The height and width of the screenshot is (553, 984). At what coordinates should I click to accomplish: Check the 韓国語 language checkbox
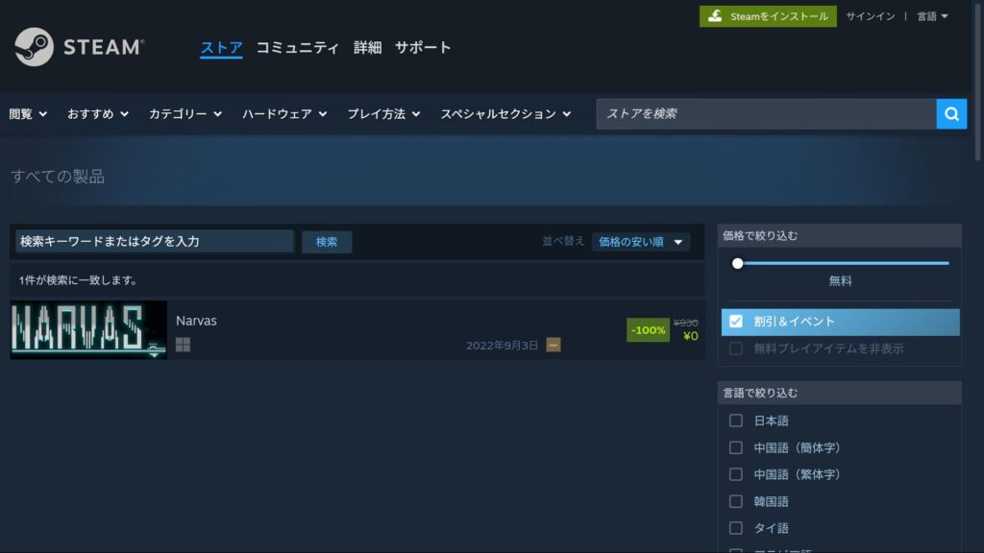(x=736, y=501)
